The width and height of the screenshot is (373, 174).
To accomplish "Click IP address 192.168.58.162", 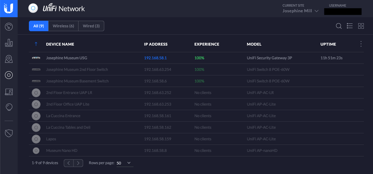I will (158, 127).
